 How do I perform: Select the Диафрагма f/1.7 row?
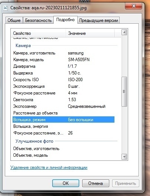pos(63,66)
